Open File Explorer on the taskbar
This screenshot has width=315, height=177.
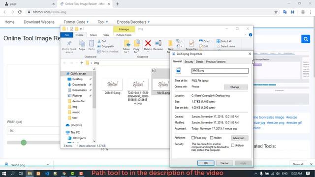click(30, 174)
